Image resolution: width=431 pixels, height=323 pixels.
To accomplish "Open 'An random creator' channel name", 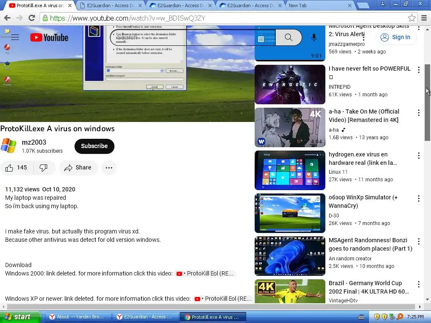I will click(350, 259).
